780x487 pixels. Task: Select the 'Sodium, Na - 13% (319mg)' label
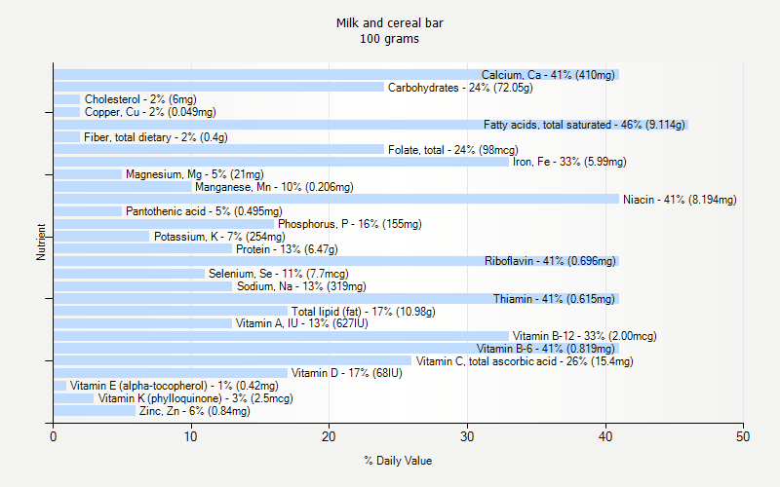[301, 286]
